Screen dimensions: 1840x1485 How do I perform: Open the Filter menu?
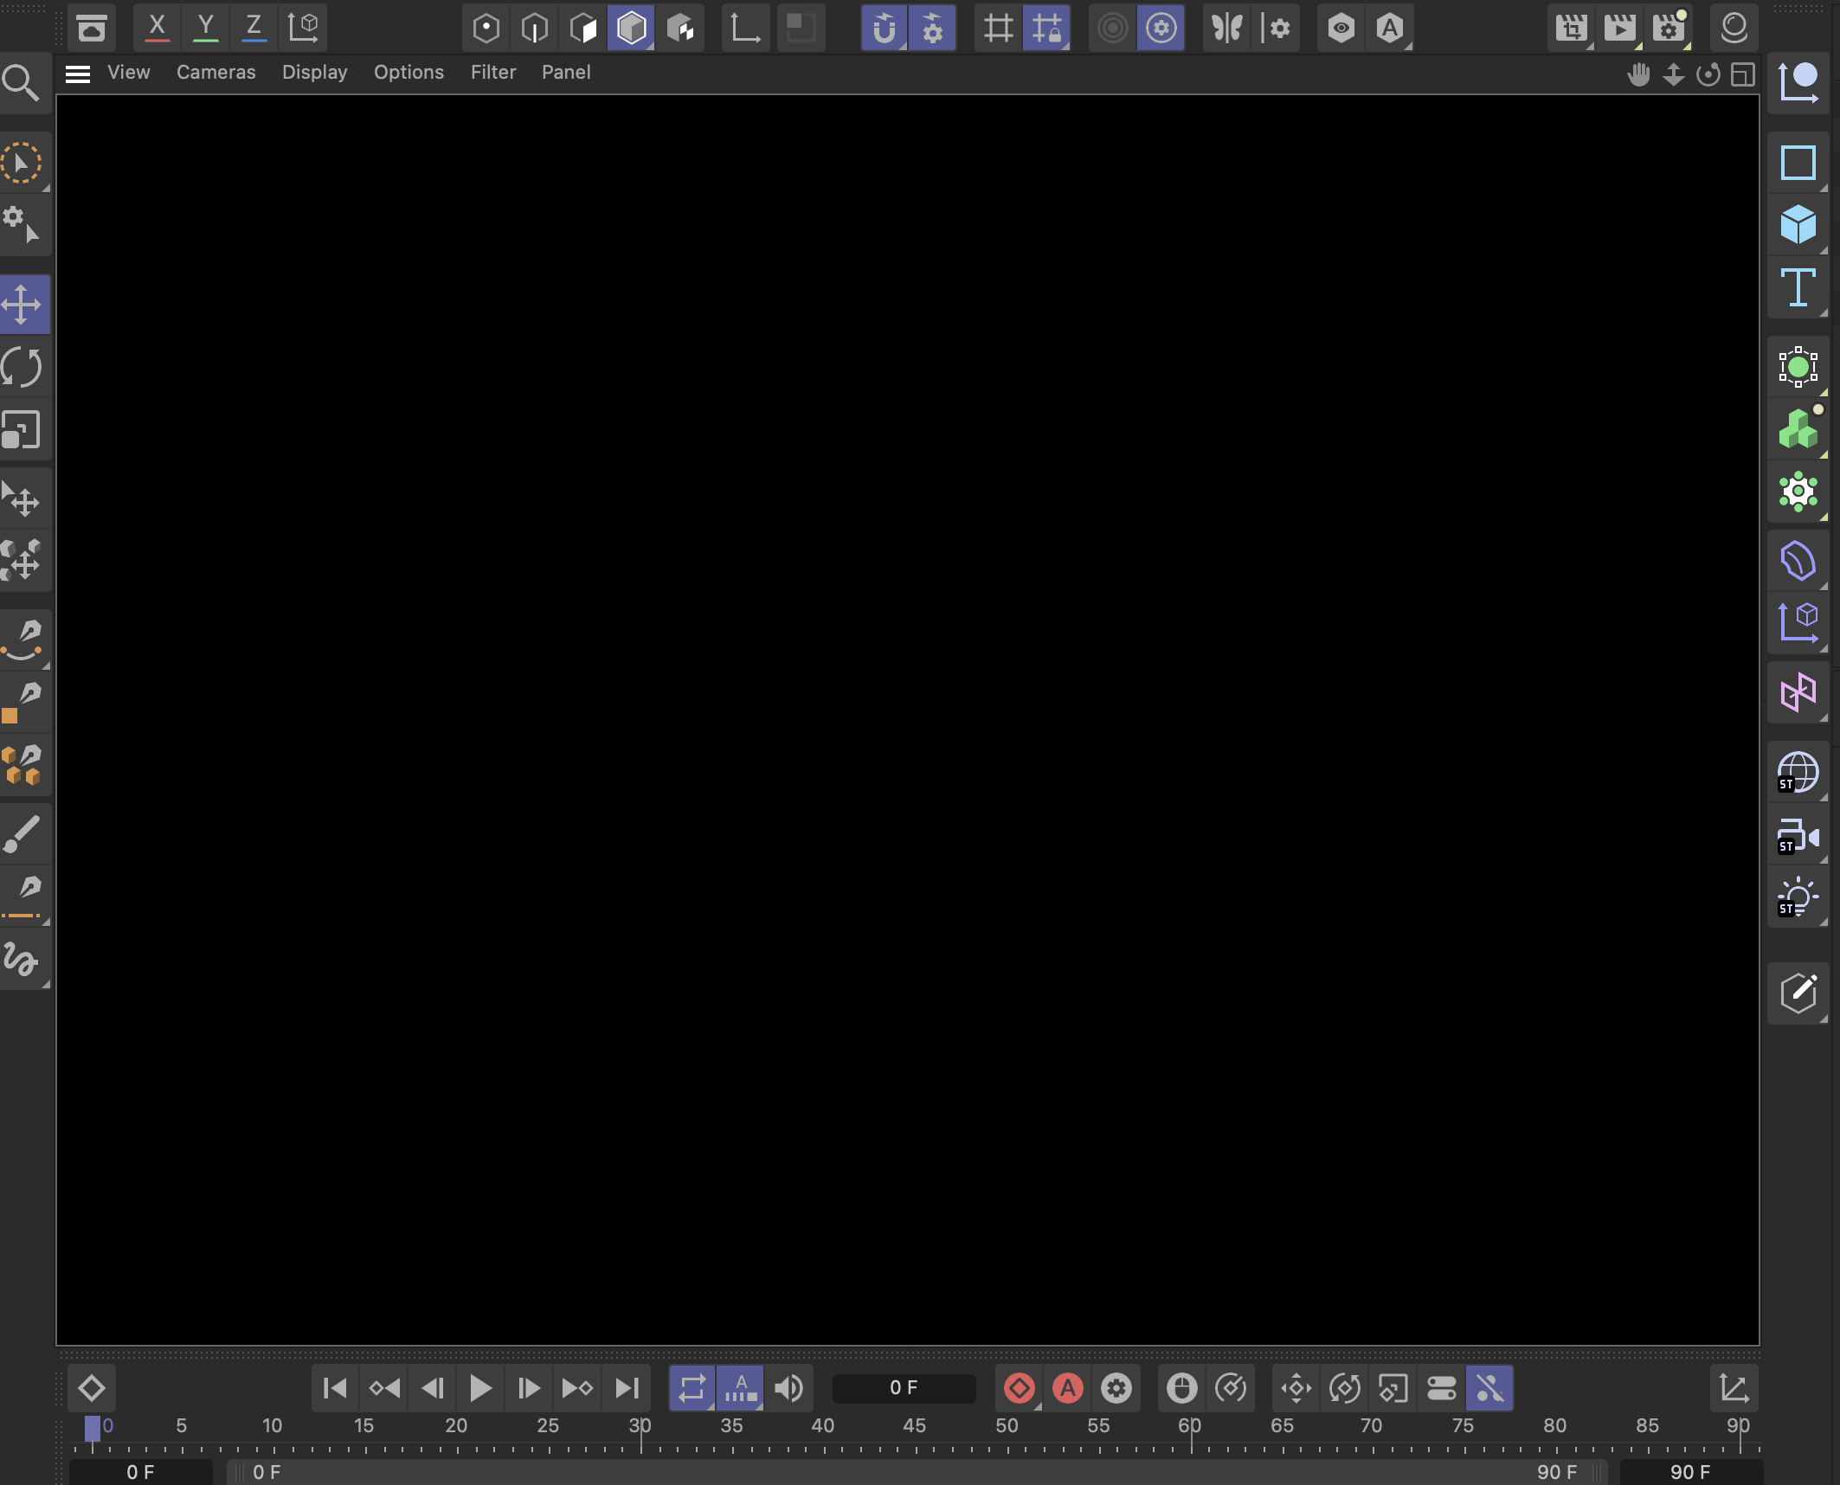[493, 73]
